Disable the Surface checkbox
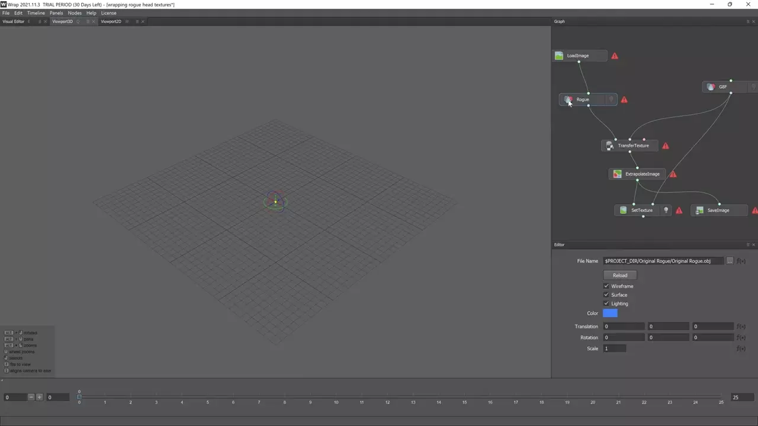This screenshot has width=758, height=426. click(606, 295)
